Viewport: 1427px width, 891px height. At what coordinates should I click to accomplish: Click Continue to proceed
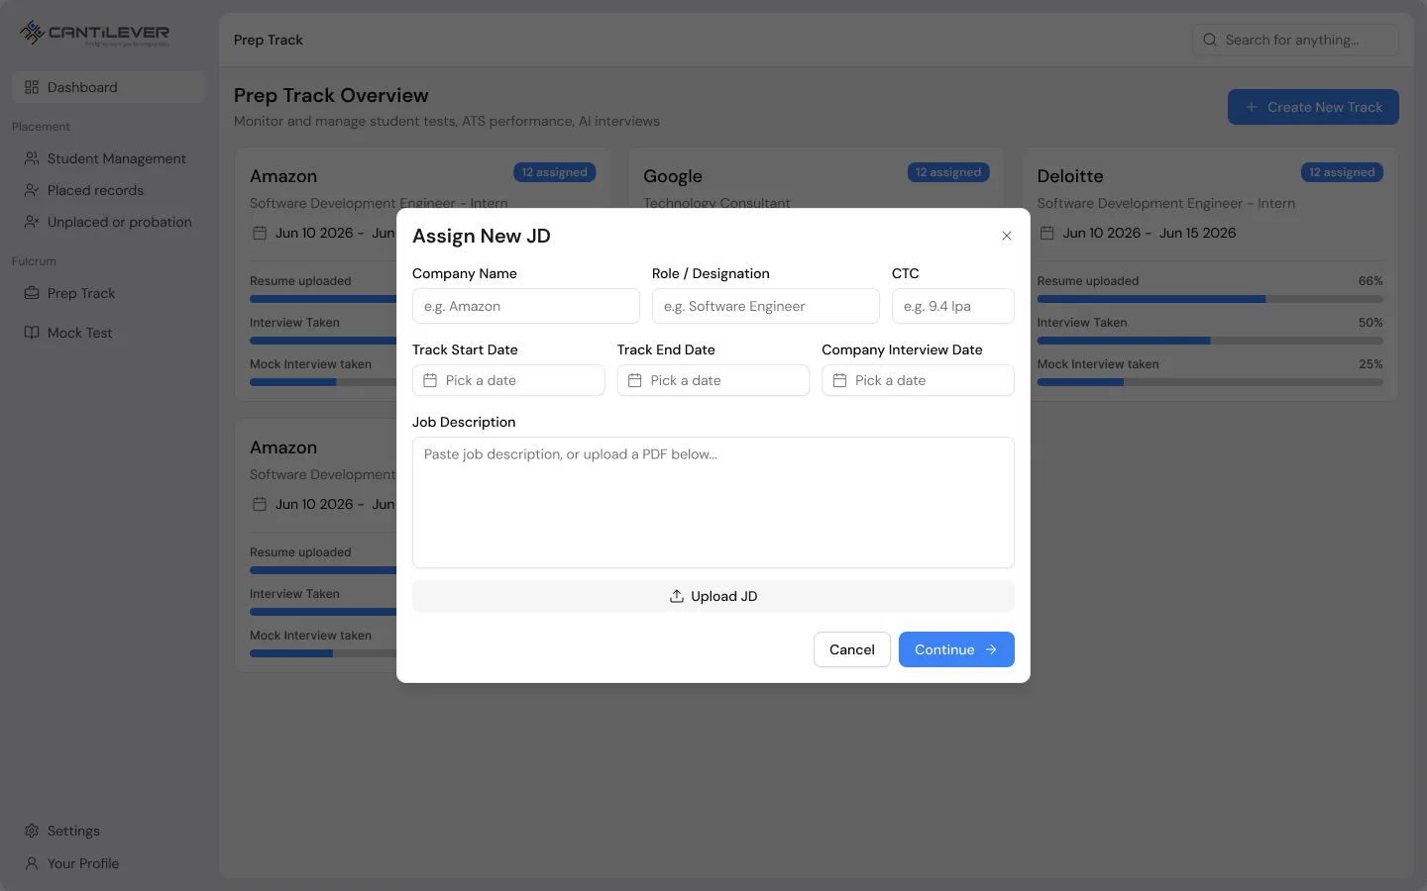[x=955, y=649]
